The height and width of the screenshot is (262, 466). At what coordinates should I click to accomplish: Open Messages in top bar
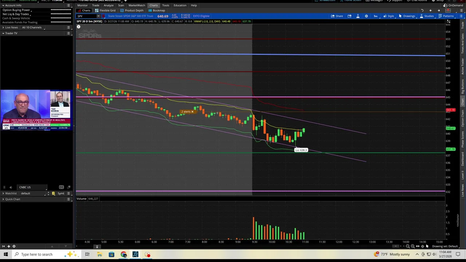pos(374,1)
